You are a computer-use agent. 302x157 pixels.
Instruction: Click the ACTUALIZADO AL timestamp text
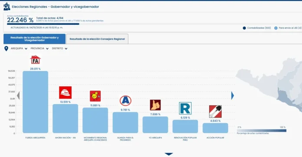tap(36, 27)
